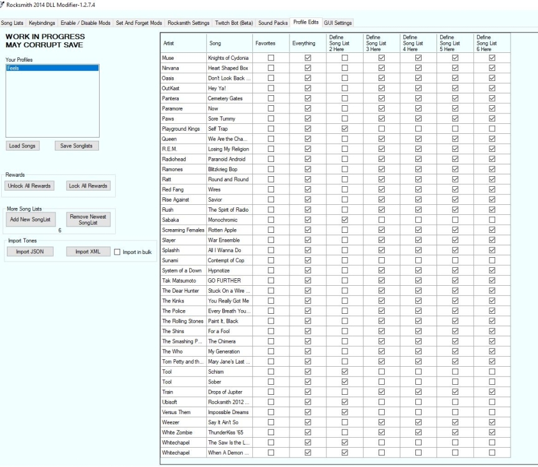Toggle Song List 2 for Sabaka Monochromic
The image size is (538, 467).
point(344,220)
